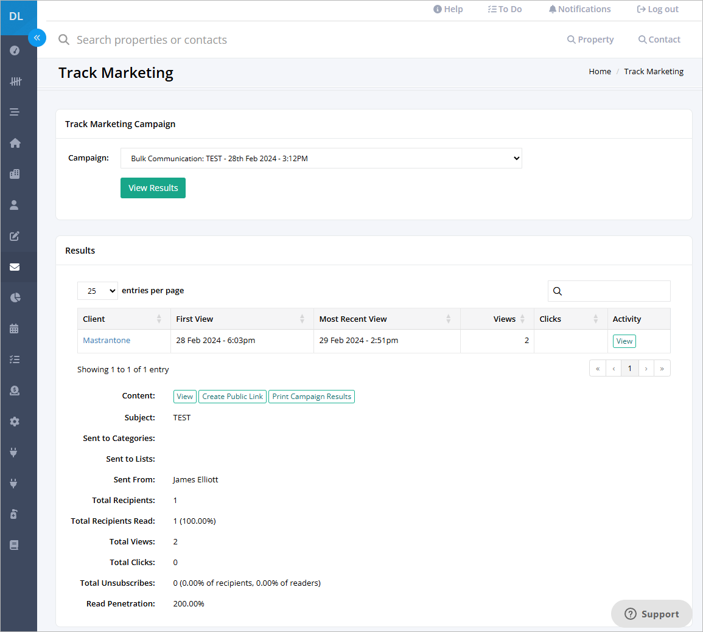Open the To Do menu item
This screenshot has height=632, width=703.
505,9
